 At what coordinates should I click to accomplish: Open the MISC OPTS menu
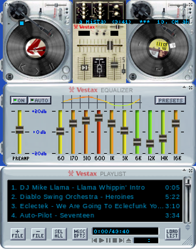click(x=79, y=234)
